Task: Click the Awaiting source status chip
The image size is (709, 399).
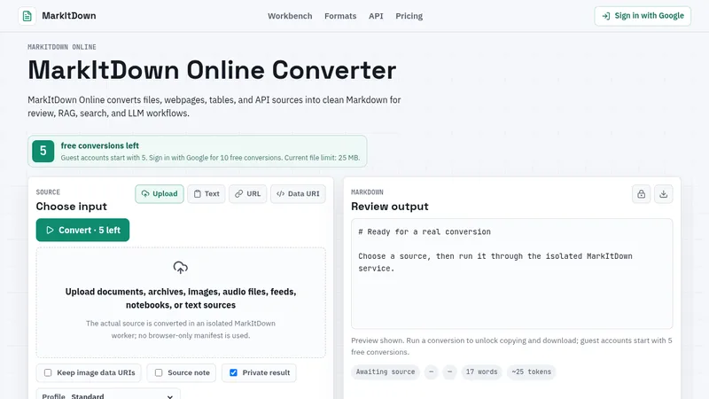Action: pyautogui.click(x=386, y=372)
